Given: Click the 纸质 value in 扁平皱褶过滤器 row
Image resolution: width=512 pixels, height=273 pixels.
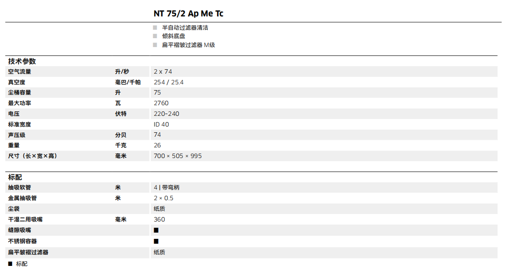Looking at the screenshot, I should click(159, 252).
